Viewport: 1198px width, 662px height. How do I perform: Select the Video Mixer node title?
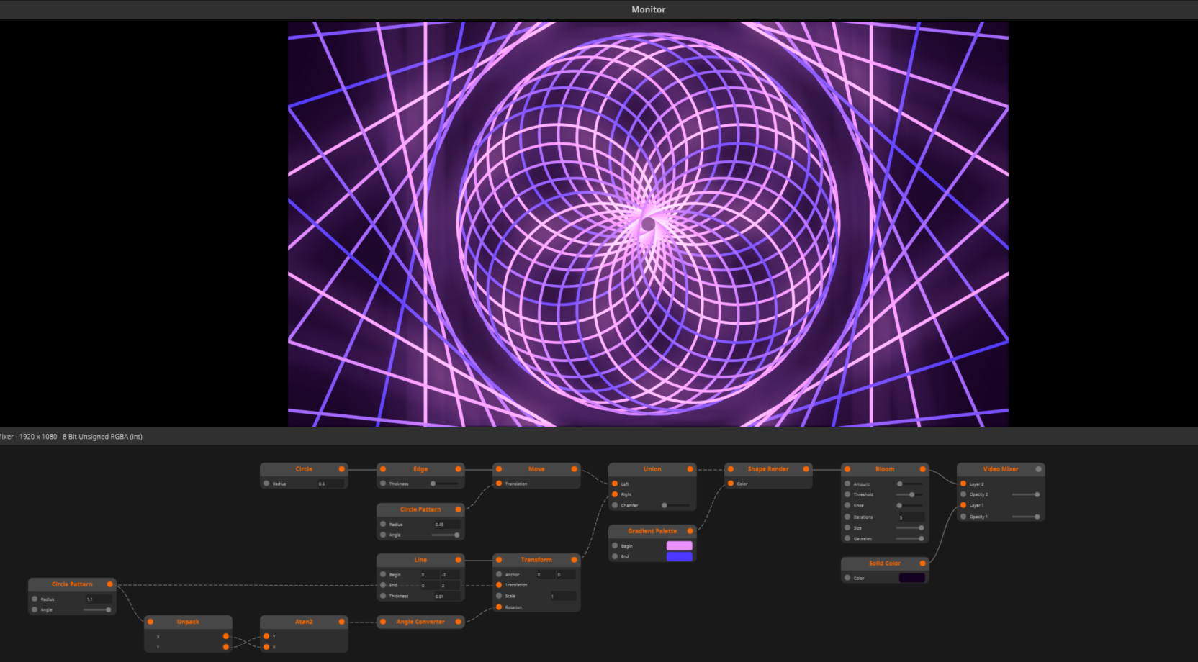coord(1001,469)
